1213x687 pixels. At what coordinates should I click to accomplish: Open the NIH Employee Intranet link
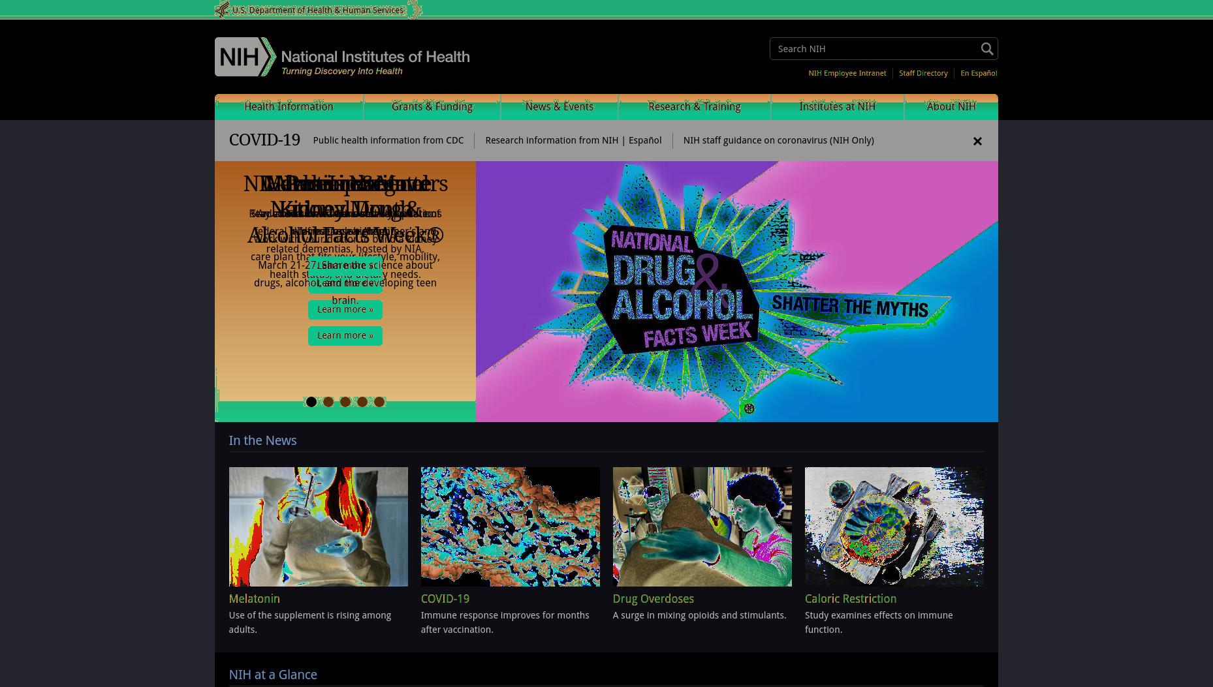(847, 73)
